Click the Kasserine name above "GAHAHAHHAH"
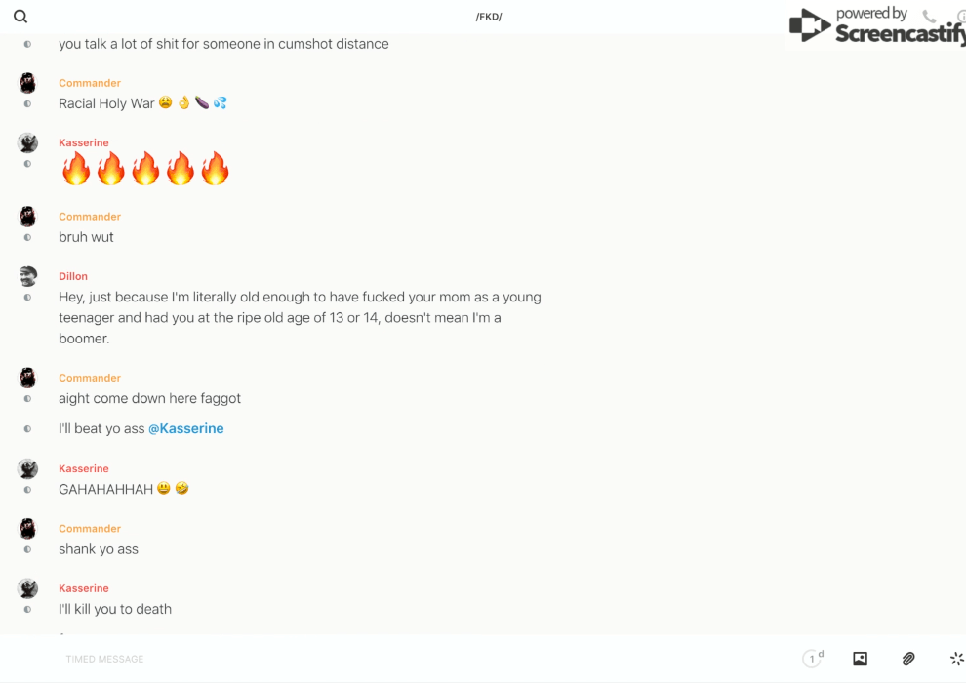The image size is (966, 683). pyautogui.click(x=84, y=468)
